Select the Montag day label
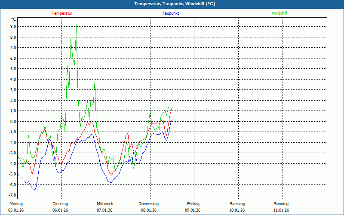The image size is (344, 215). pos(16,204)
